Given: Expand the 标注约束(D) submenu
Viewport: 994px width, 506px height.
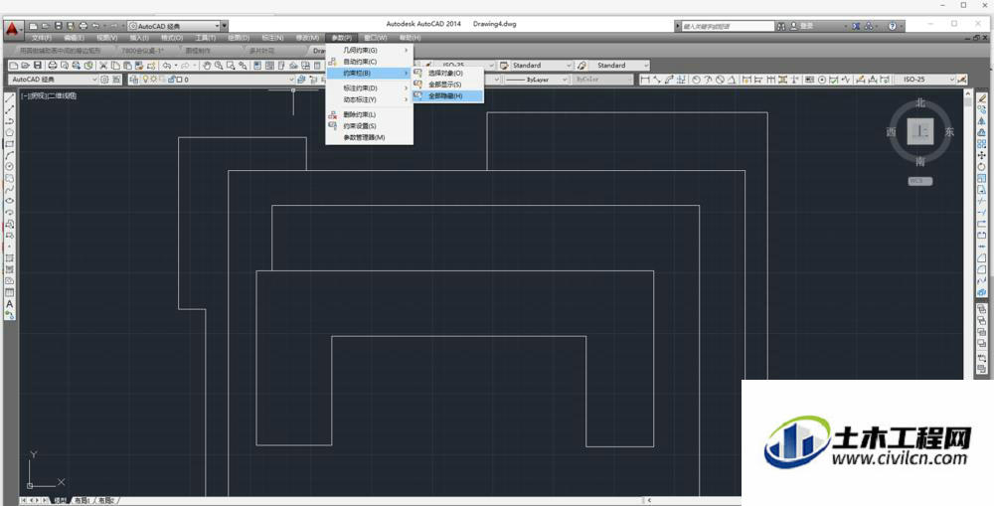Looking at the screenshot, I should (x=370, y=88).
